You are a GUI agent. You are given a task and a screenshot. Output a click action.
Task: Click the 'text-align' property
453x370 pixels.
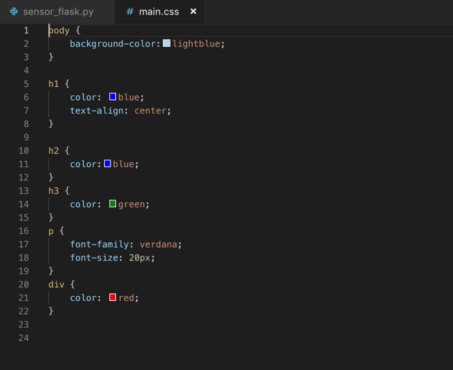pyautogui.click(x=97, y=110)
